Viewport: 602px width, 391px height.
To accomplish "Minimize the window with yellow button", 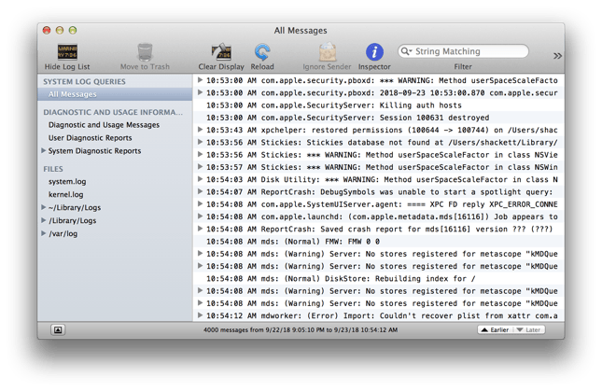I will [x=60, y=30].
